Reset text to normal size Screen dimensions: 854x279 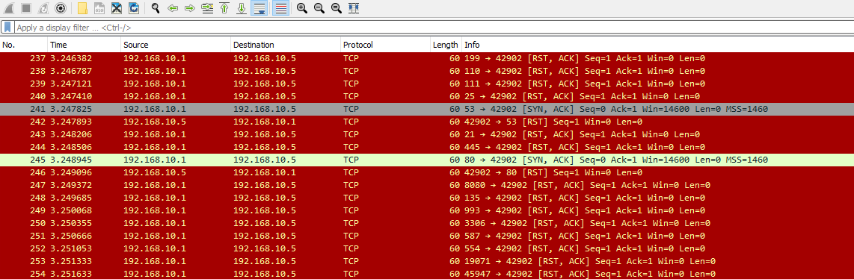pyautogui.click(x=336, y=8)
